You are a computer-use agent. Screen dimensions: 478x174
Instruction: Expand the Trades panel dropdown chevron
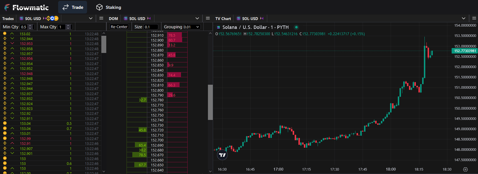(91, 18)
